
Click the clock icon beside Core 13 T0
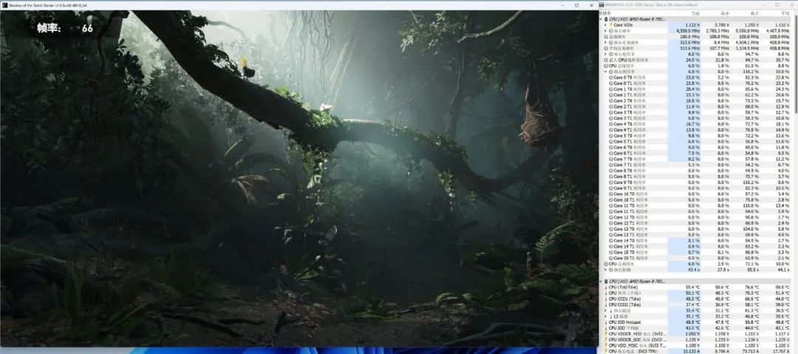tap(611, 229)
